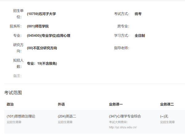The image size is (185, 135).
Task: Click the 业务课二 column header
Action: tap(167, 104)
